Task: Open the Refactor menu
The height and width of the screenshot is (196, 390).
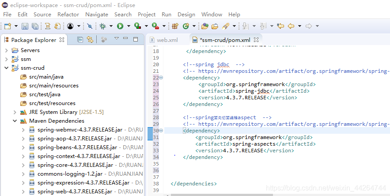Action: 68,15
